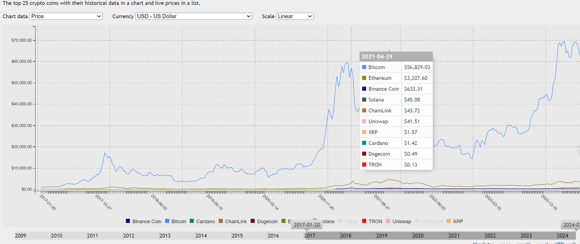Click the TRON row in the tooltip
580x244 pixels.
tap(395, 165)
